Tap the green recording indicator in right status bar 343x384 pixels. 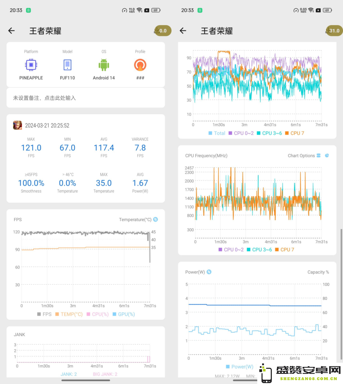pyautogui.click(x=200, y=10)
